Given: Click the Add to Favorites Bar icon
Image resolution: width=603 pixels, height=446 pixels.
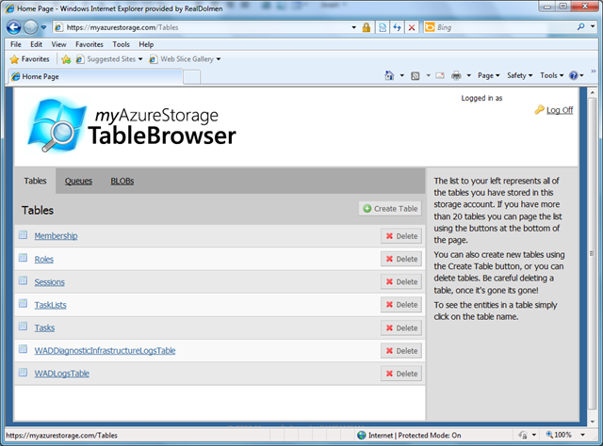Looking at the screenshot, I should 66,59.
